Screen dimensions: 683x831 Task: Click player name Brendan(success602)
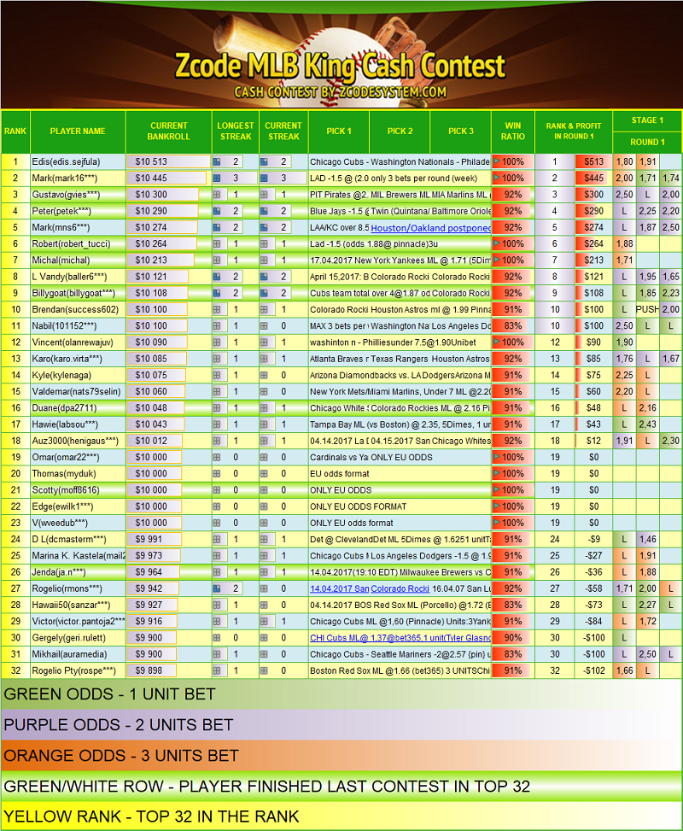[75, 309]
